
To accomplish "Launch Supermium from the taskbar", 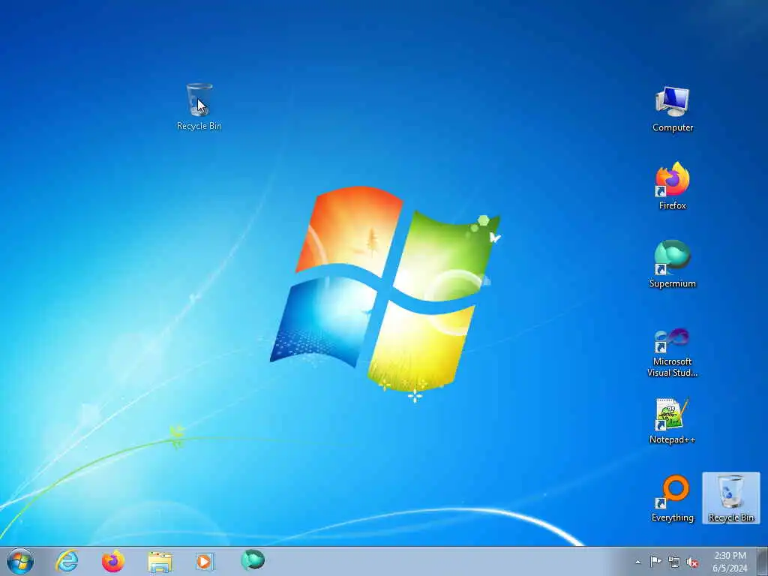I will 253,560.
